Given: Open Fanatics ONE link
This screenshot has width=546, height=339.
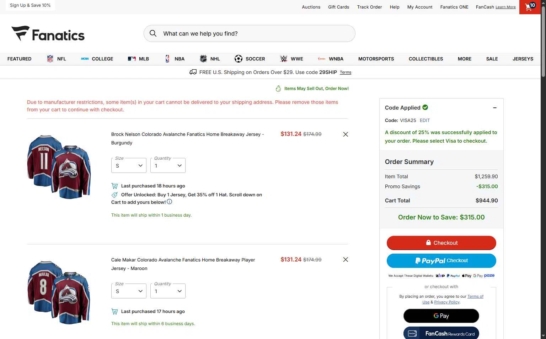Looking at the screenshot, I should [x=454, y=7].
